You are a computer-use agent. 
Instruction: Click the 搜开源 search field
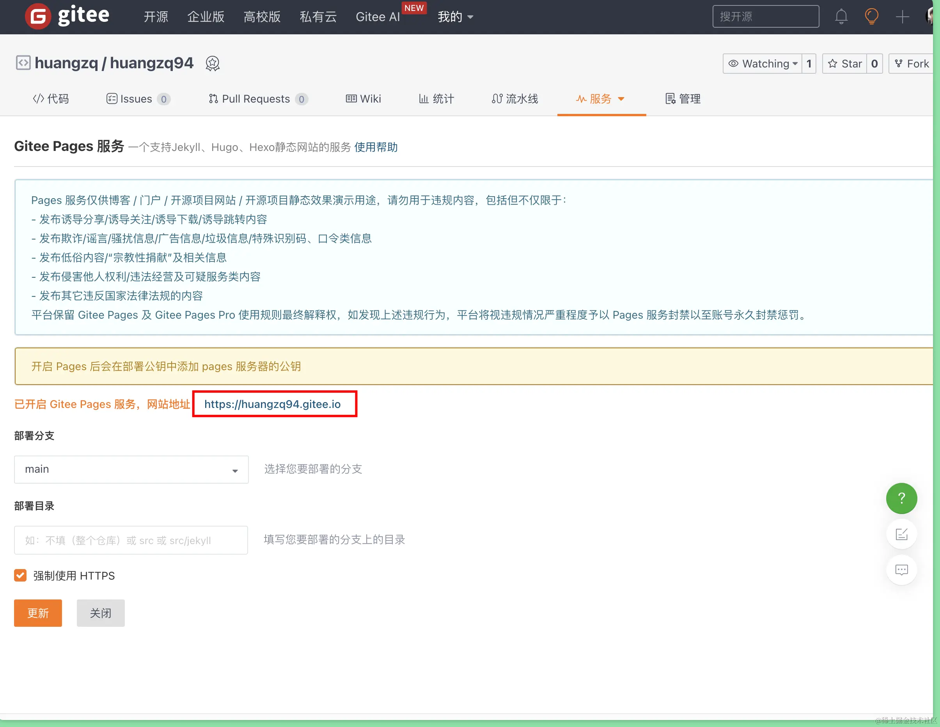(766, 16)
